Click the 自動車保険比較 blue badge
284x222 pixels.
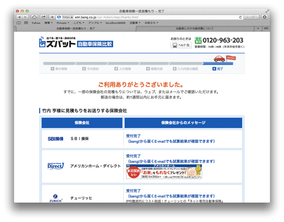(95, 44)
